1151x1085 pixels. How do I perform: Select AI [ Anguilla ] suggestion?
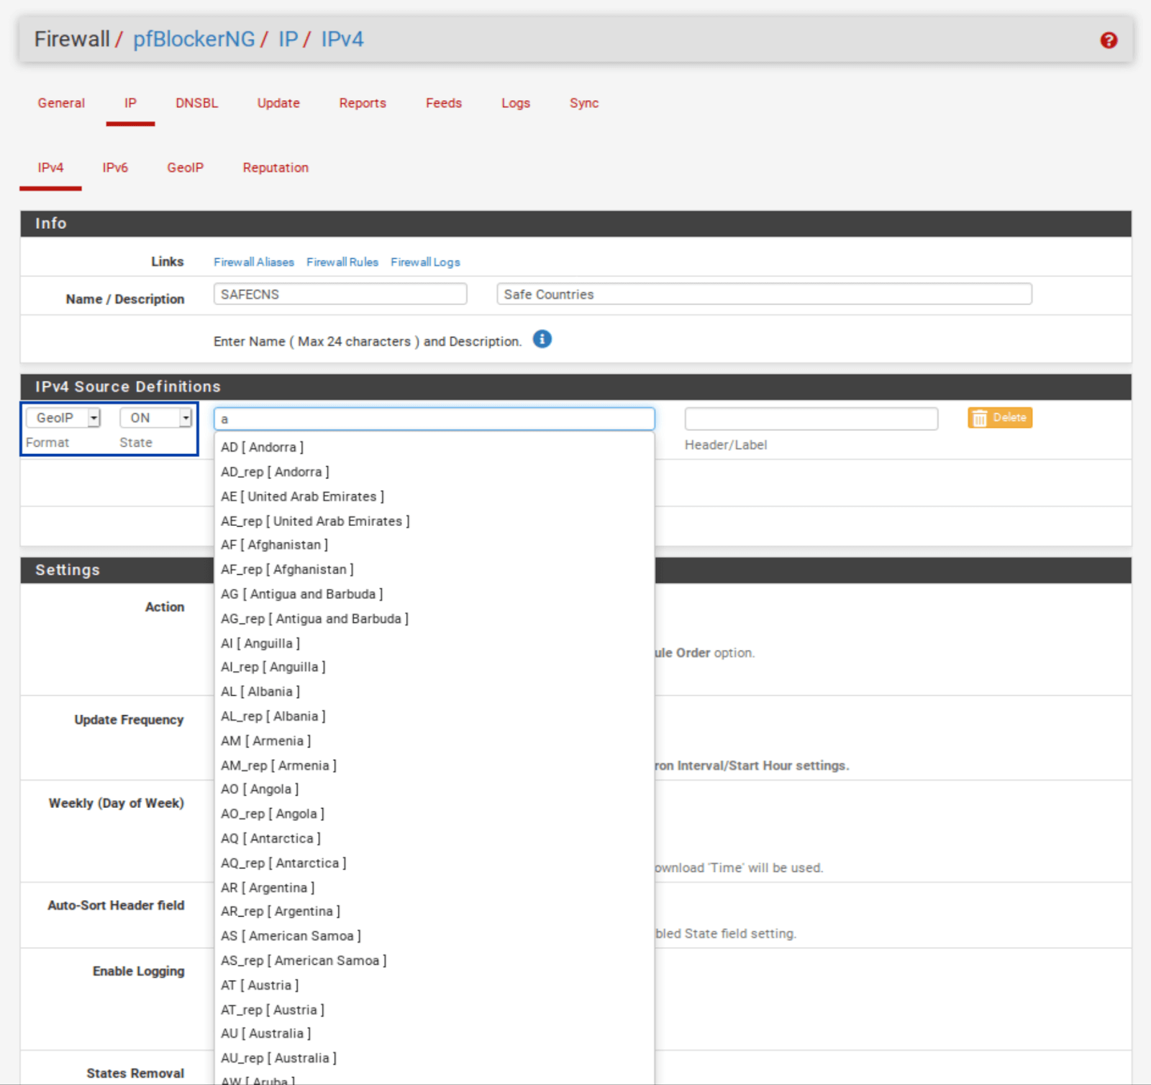tap(435, 643)
